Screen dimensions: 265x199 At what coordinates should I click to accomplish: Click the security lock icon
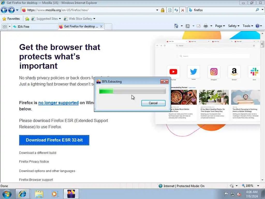point(163,10)
